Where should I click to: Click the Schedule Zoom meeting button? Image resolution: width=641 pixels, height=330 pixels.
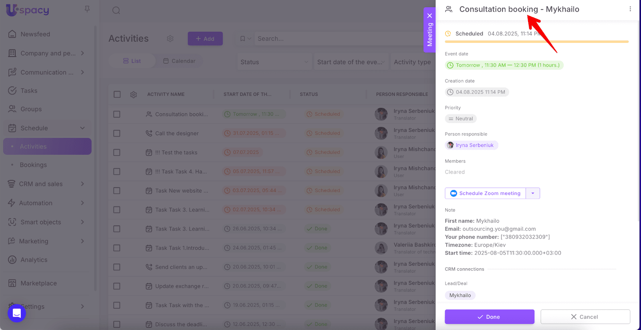[486, 193]
